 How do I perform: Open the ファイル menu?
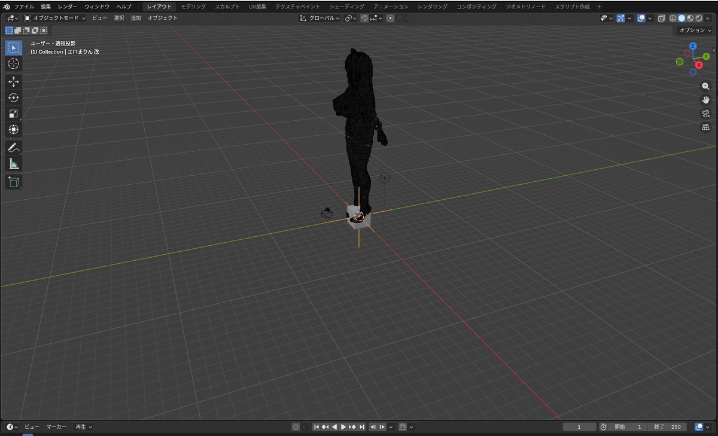(x=24, y=6)
